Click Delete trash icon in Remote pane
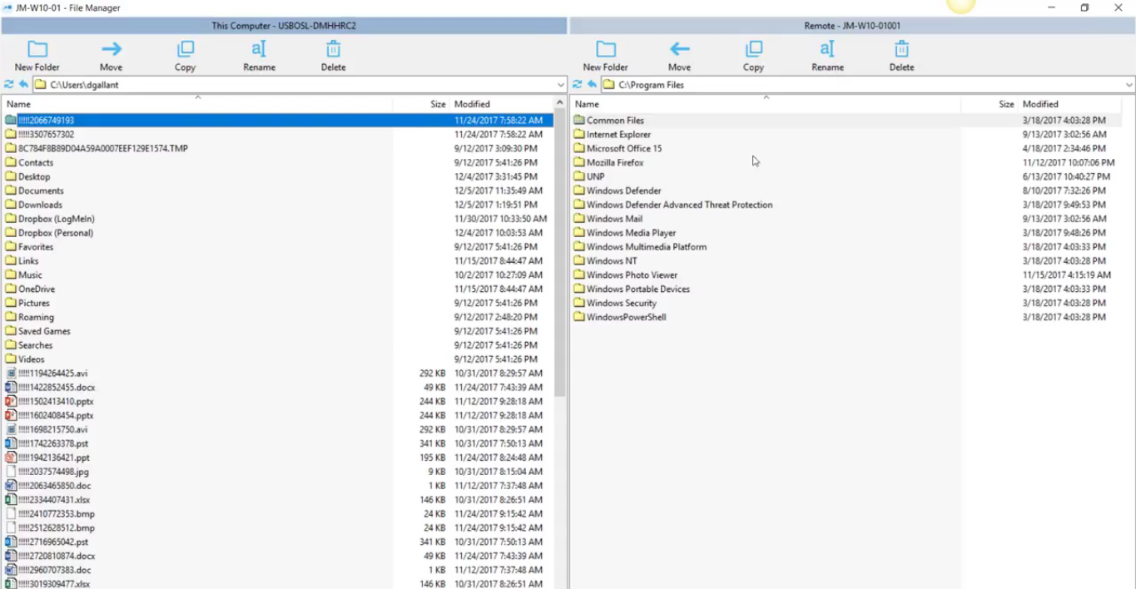 [901, 49]
